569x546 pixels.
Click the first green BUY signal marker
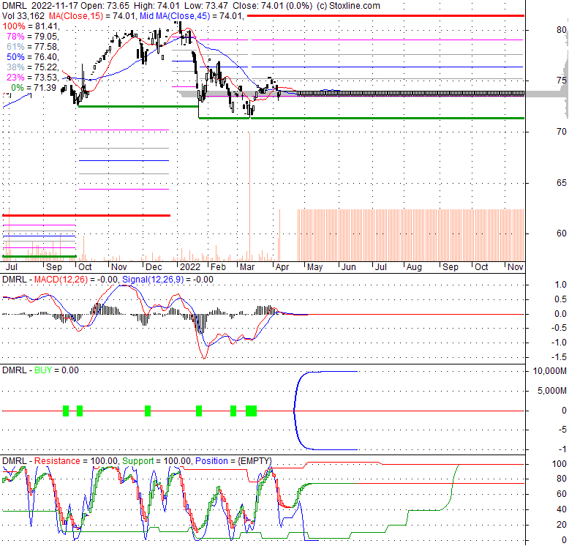click(x=66, y=411)
